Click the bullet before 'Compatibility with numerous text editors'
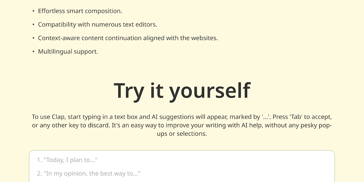Image resolution: width=364 pixels, height=182 pixels. pos(33,25)
